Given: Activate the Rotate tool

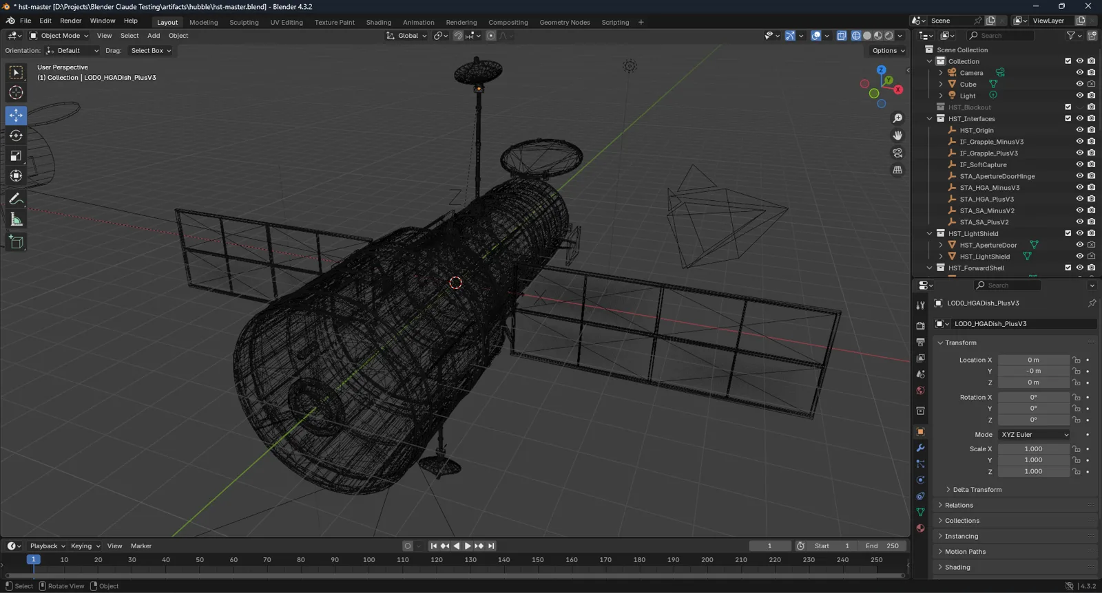Looking at the screenshot, I should 16,136.
